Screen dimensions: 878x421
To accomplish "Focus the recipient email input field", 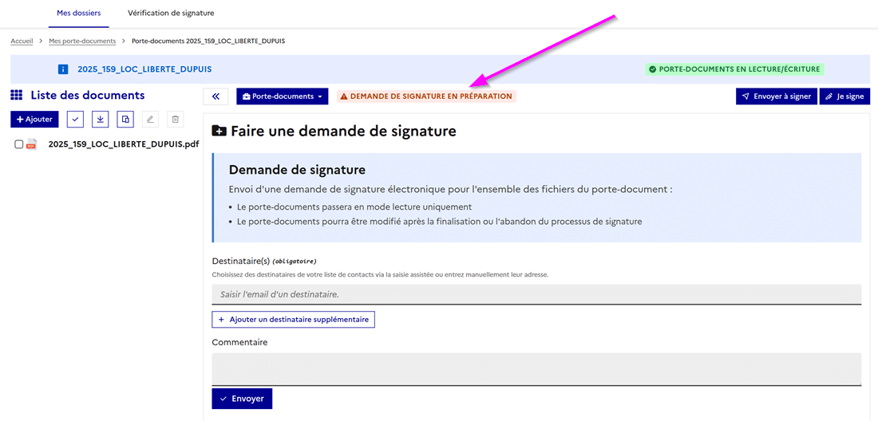I will [536, 294].
